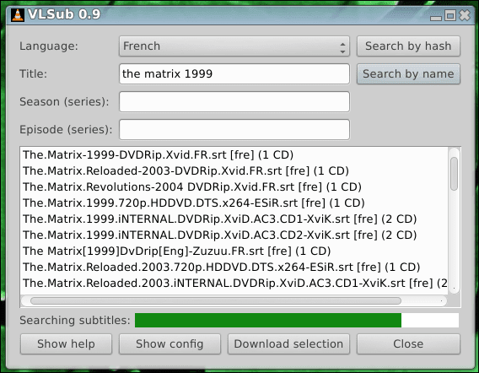Click the Season (series) text field
This screenshot has width=479, height=373.
[x=234, y=102]
